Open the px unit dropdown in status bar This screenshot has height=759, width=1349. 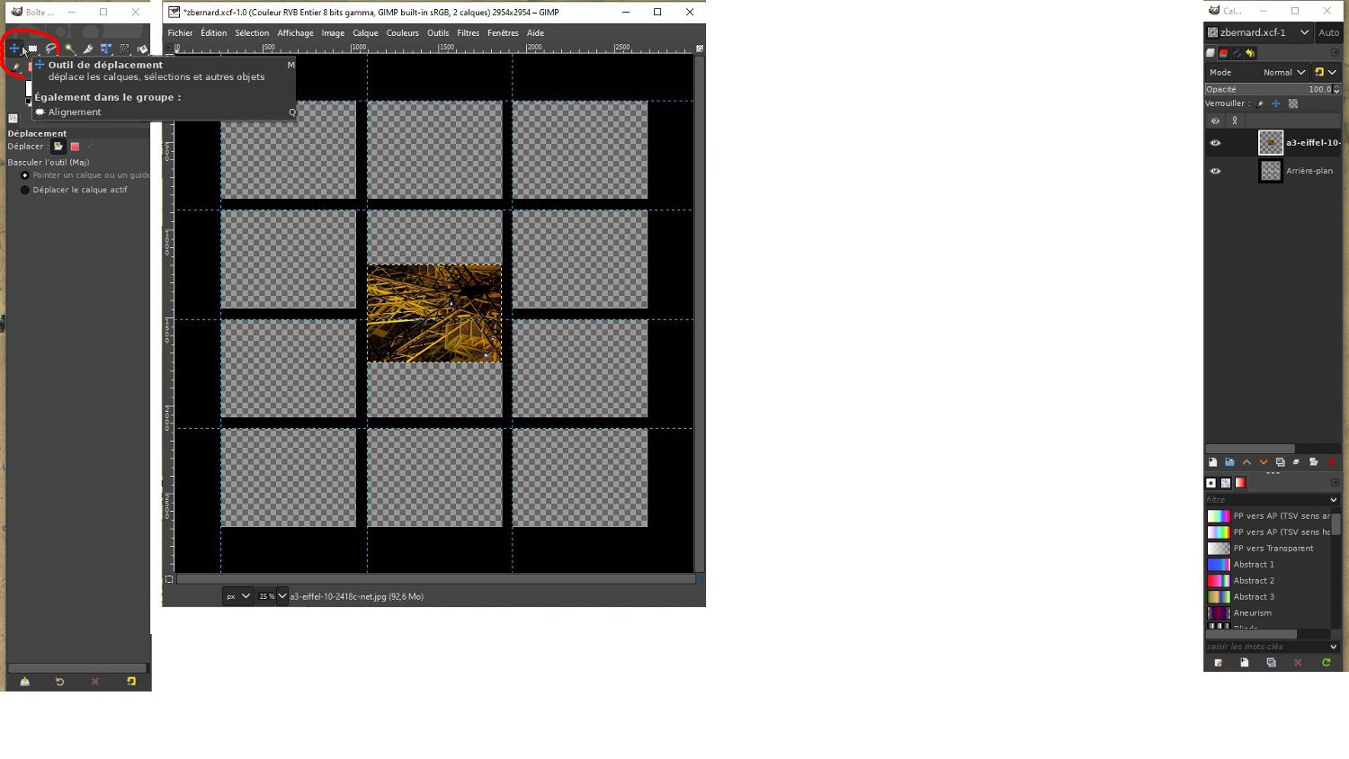coord(238,596)
